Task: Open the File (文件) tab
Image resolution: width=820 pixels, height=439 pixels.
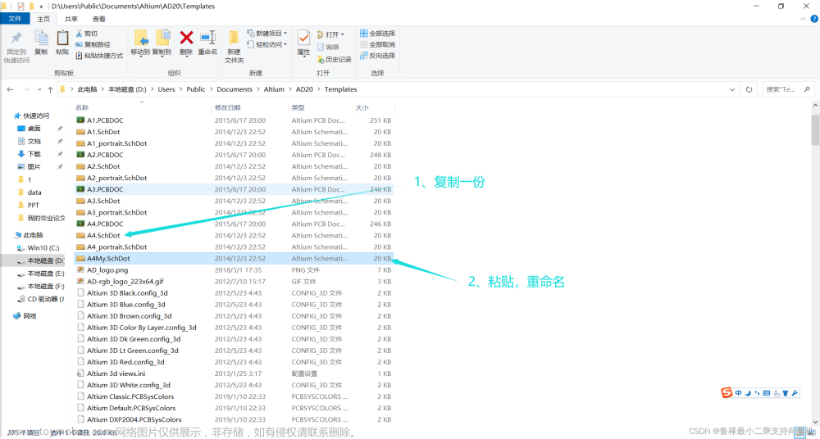Action: tap(15, 19)
